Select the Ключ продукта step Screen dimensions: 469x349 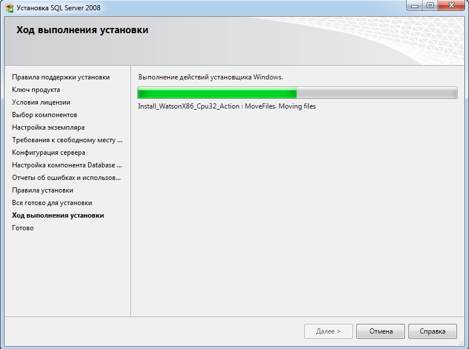coord(36,90)
